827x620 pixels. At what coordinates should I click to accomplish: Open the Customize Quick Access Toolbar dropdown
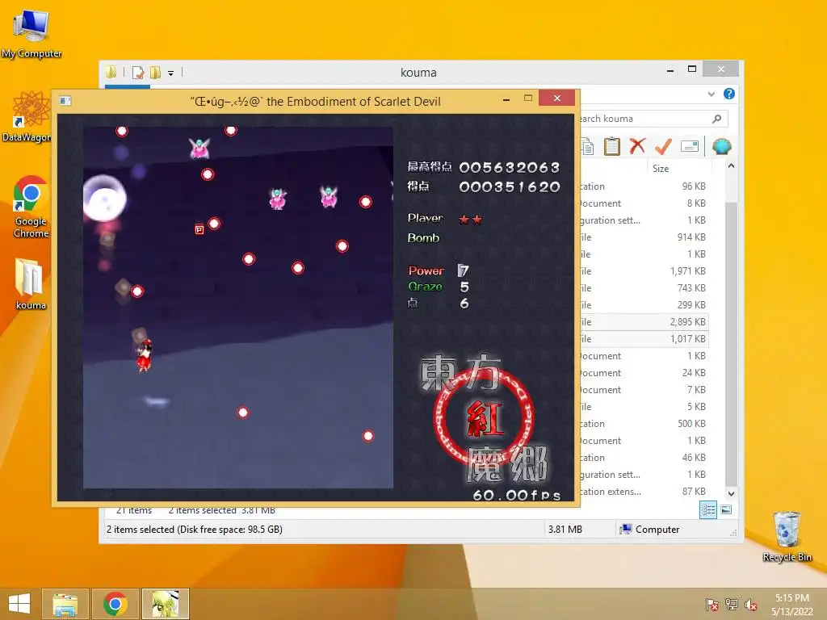click(x=171, y=73)
